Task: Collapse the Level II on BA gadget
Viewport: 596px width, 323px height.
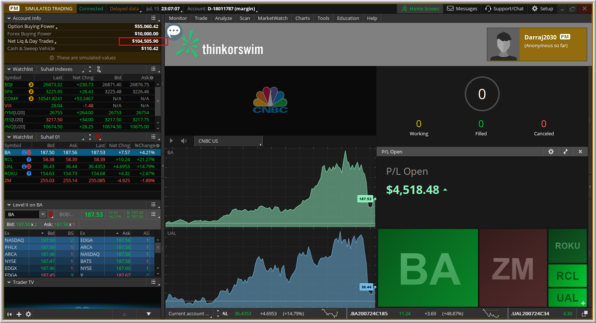Action: click(x=8, y=205)
